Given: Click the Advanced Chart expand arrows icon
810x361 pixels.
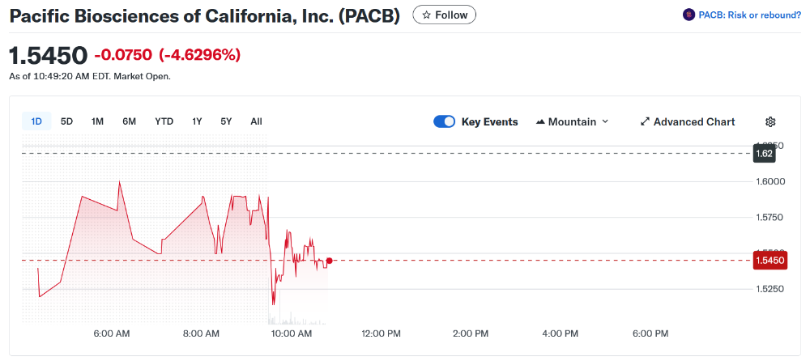Looking at the screenshot, I should point(645,121).
